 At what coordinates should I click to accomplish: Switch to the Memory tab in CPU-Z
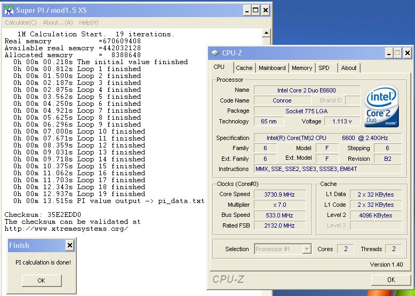(302, 68)
